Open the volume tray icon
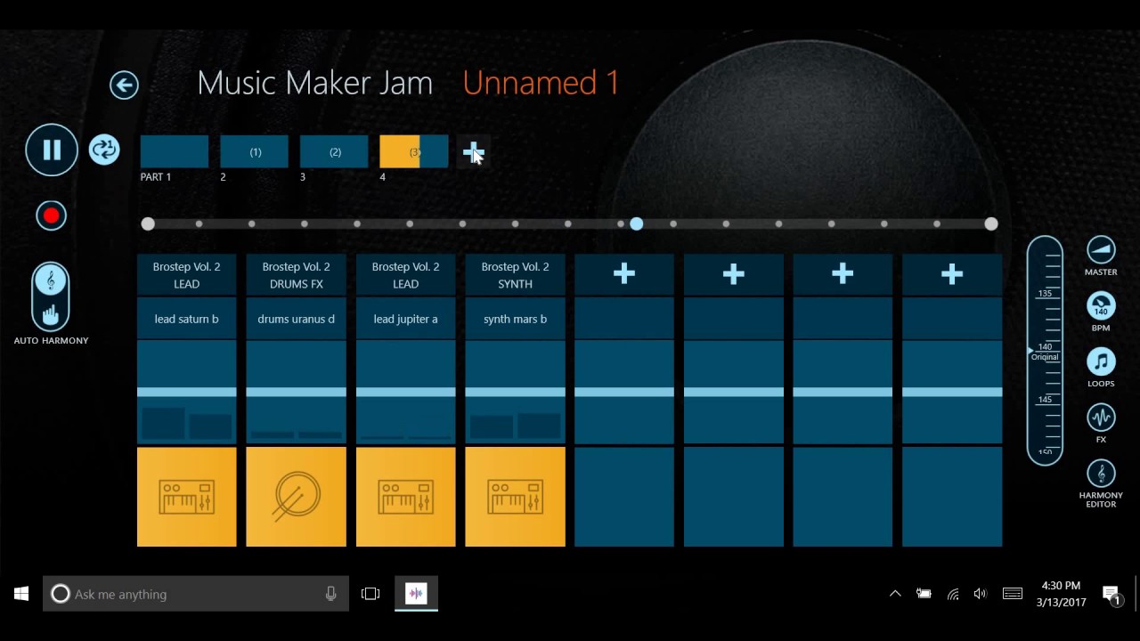The image size is (1140, 641). [x=981, y=594]
